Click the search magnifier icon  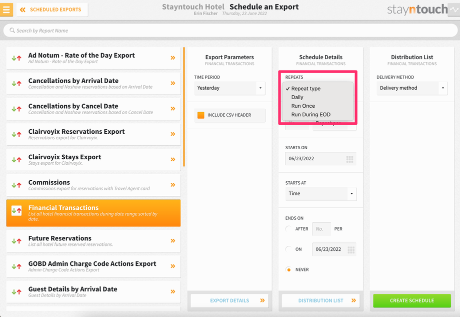pos(12,30)
